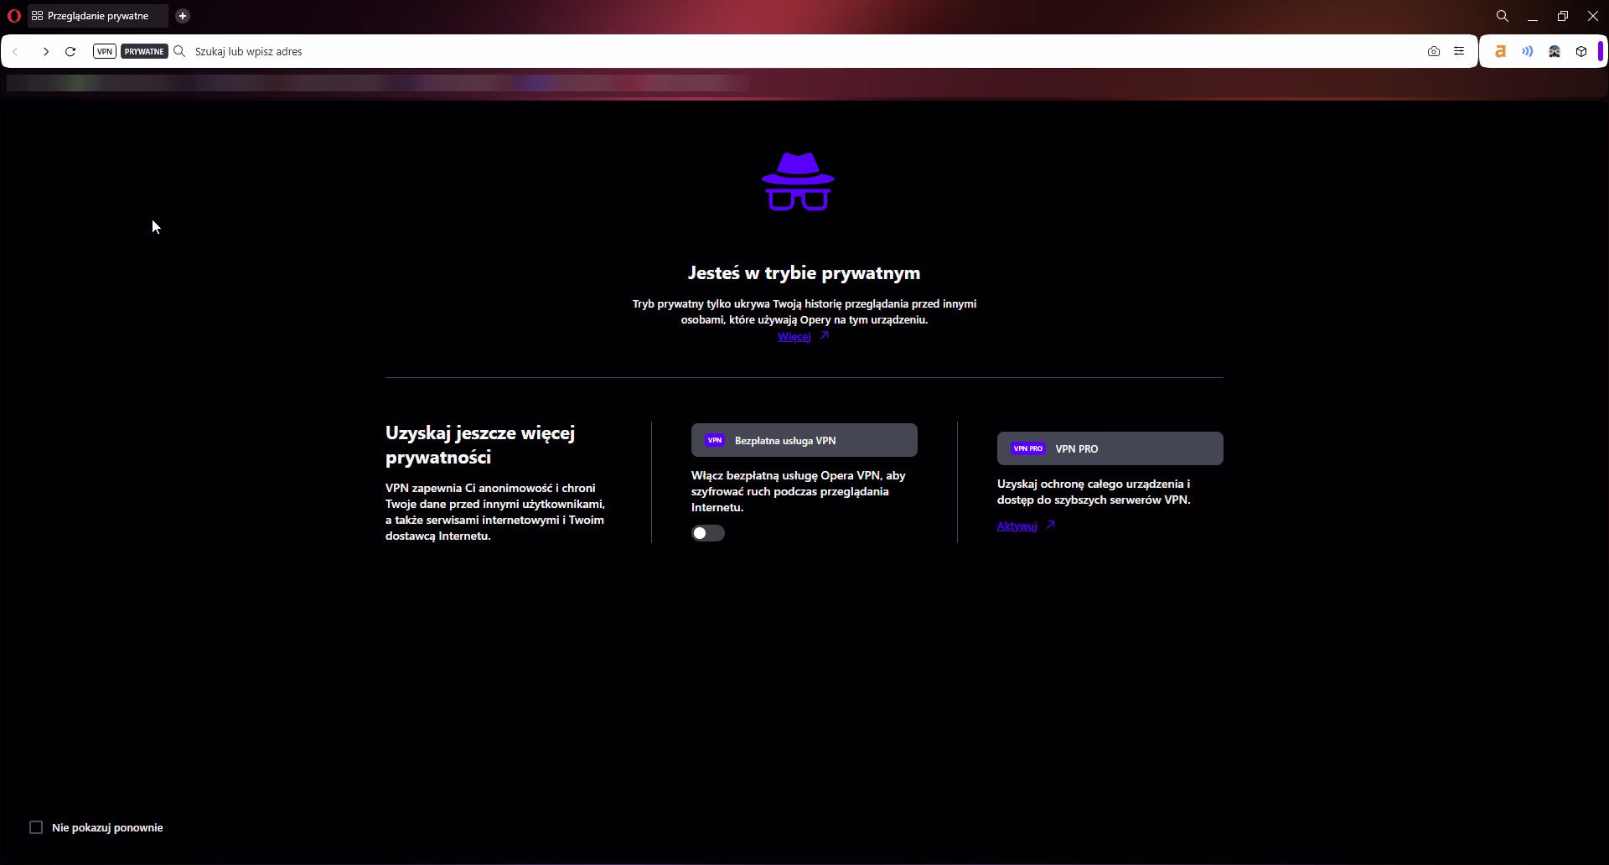This screenshot has height=865, width=1609.
Task: Open a new tab with plus button
Action: coord(183,16)
